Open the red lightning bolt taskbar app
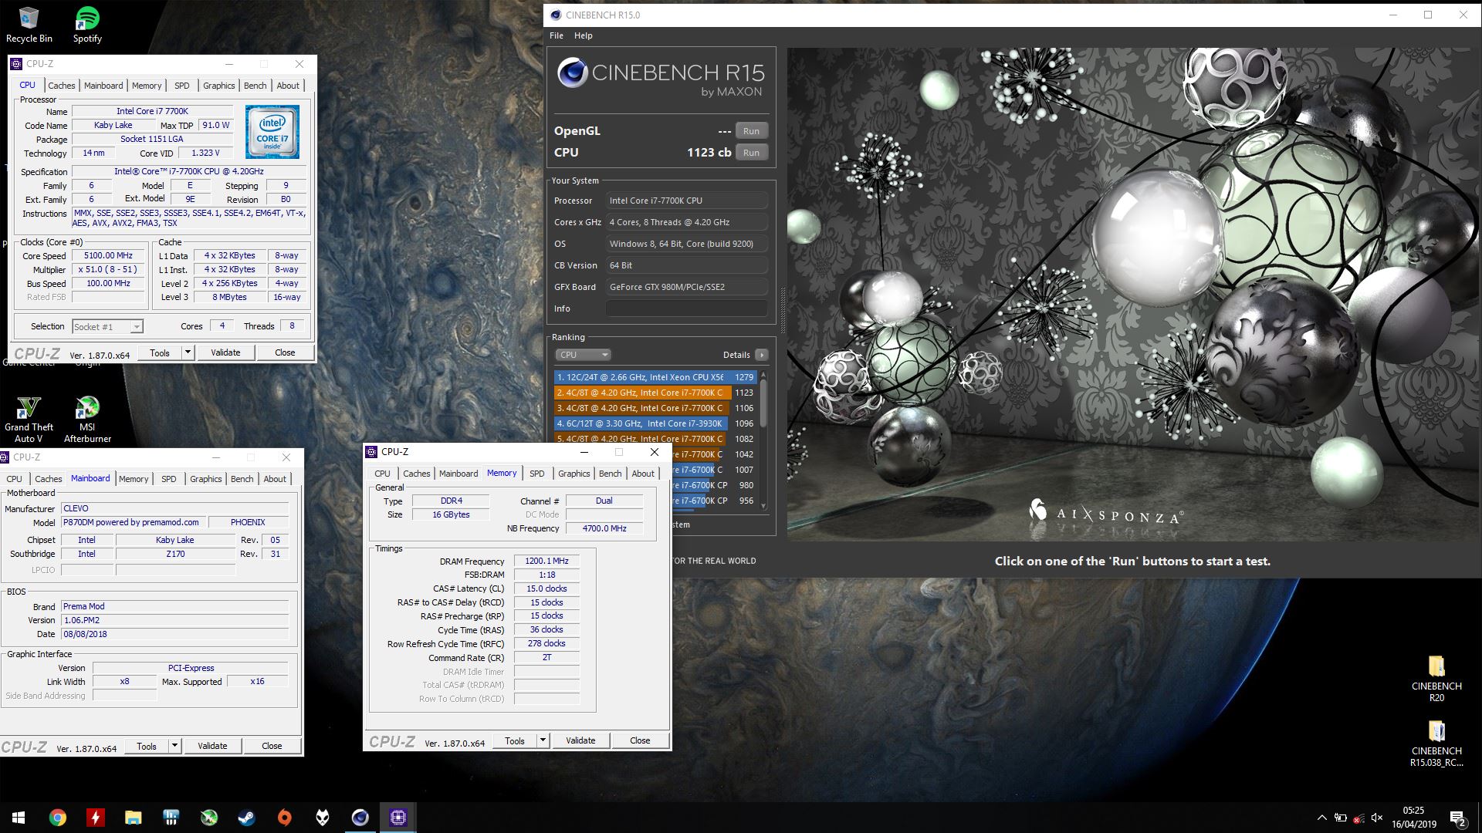 click(95, 818)
